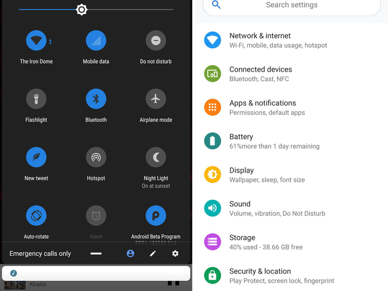Tap '40% used - 38.66 GB free' text
This screenshot has height=291, width=388.
tap(266, 247)
